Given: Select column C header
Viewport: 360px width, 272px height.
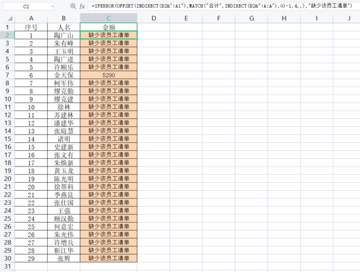Looking at the screenshot, I should click(109, 18).
